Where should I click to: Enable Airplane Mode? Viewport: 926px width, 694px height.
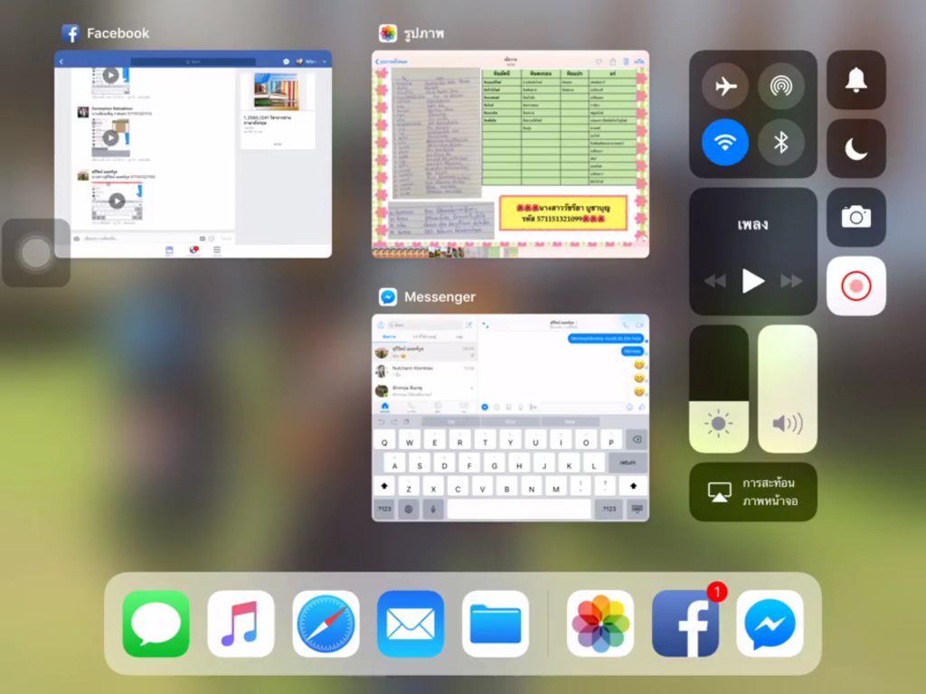click(725, 87)
